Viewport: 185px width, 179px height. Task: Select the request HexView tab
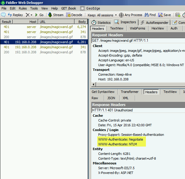pyautogui.click(x=158, y=28)
